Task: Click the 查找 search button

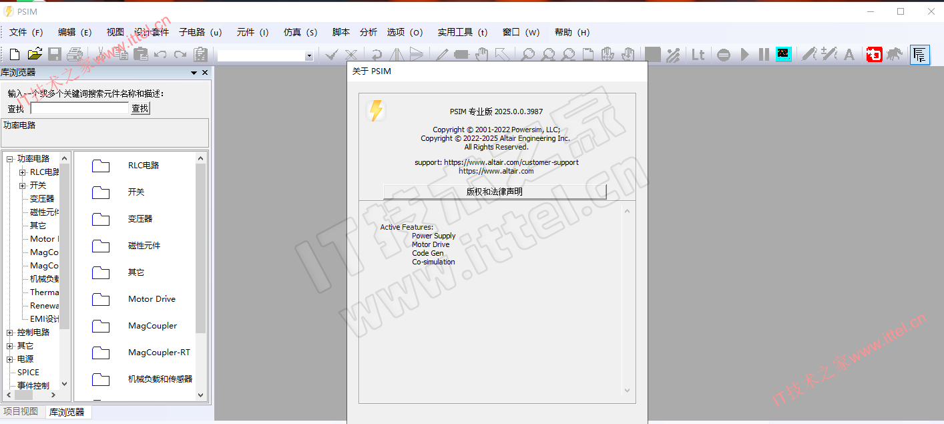Action: [x=140, y=108]
